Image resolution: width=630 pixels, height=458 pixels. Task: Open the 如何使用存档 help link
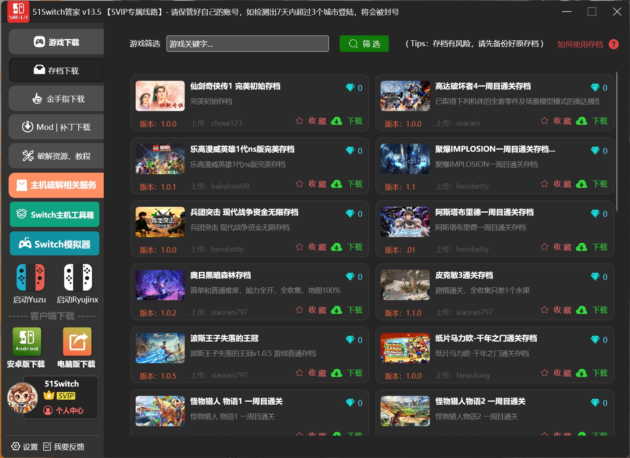[580, 44]
